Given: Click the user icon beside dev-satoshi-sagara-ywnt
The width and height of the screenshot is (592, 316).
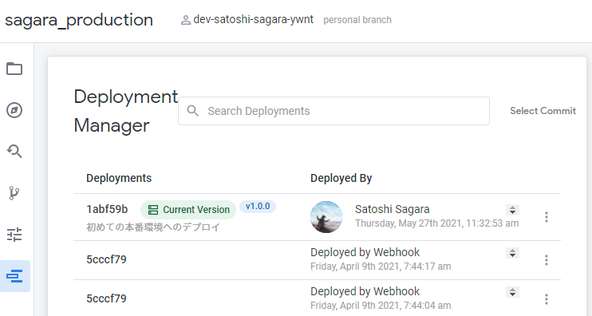Looking at the screenshot, I should (x=185, y=20).
